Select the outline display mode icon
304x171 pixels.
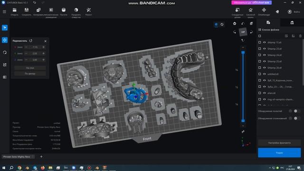tap(222, 24)
